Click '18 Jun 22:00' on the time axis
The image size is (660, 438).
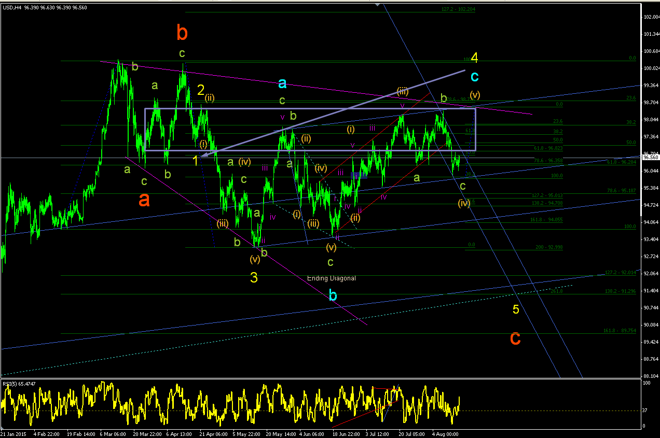click(346, 433)
